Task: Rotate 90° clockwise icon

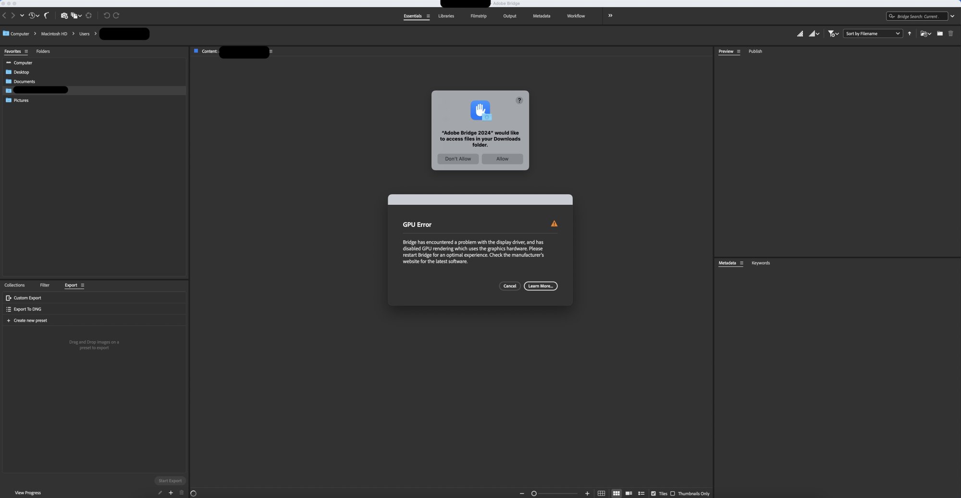Action: (x=116, y=15)
